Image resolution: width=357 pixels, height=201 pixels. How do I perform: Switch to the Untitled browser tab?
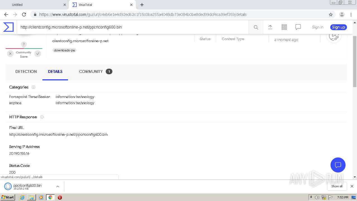[x=35, y=5]
